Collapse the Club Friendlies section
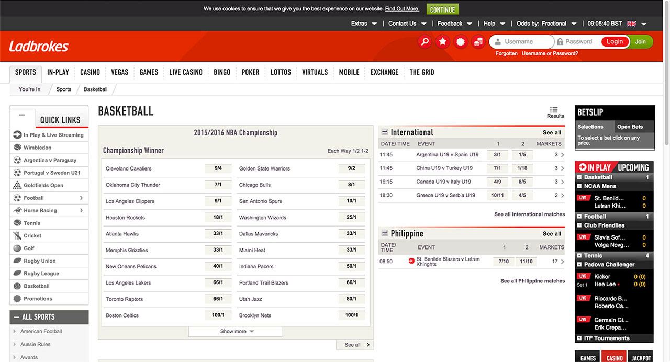This screenshot has width=670, height=362. (579, 225)
